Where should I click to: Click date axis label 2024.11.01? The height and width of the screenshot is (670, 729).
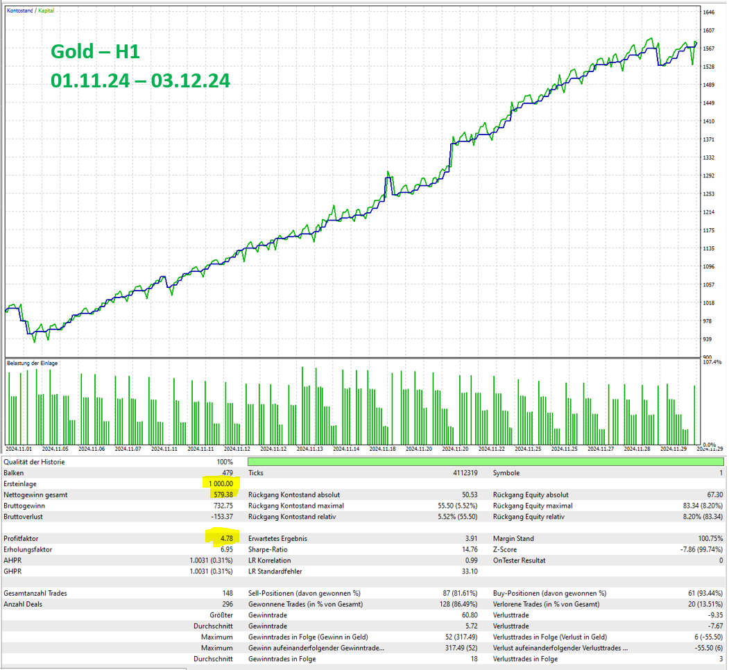tap(19, 449)
